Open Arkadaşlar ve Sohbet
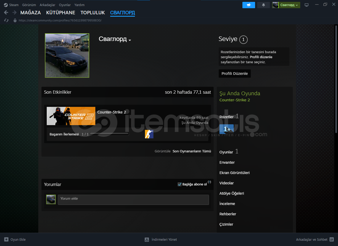 312,240
